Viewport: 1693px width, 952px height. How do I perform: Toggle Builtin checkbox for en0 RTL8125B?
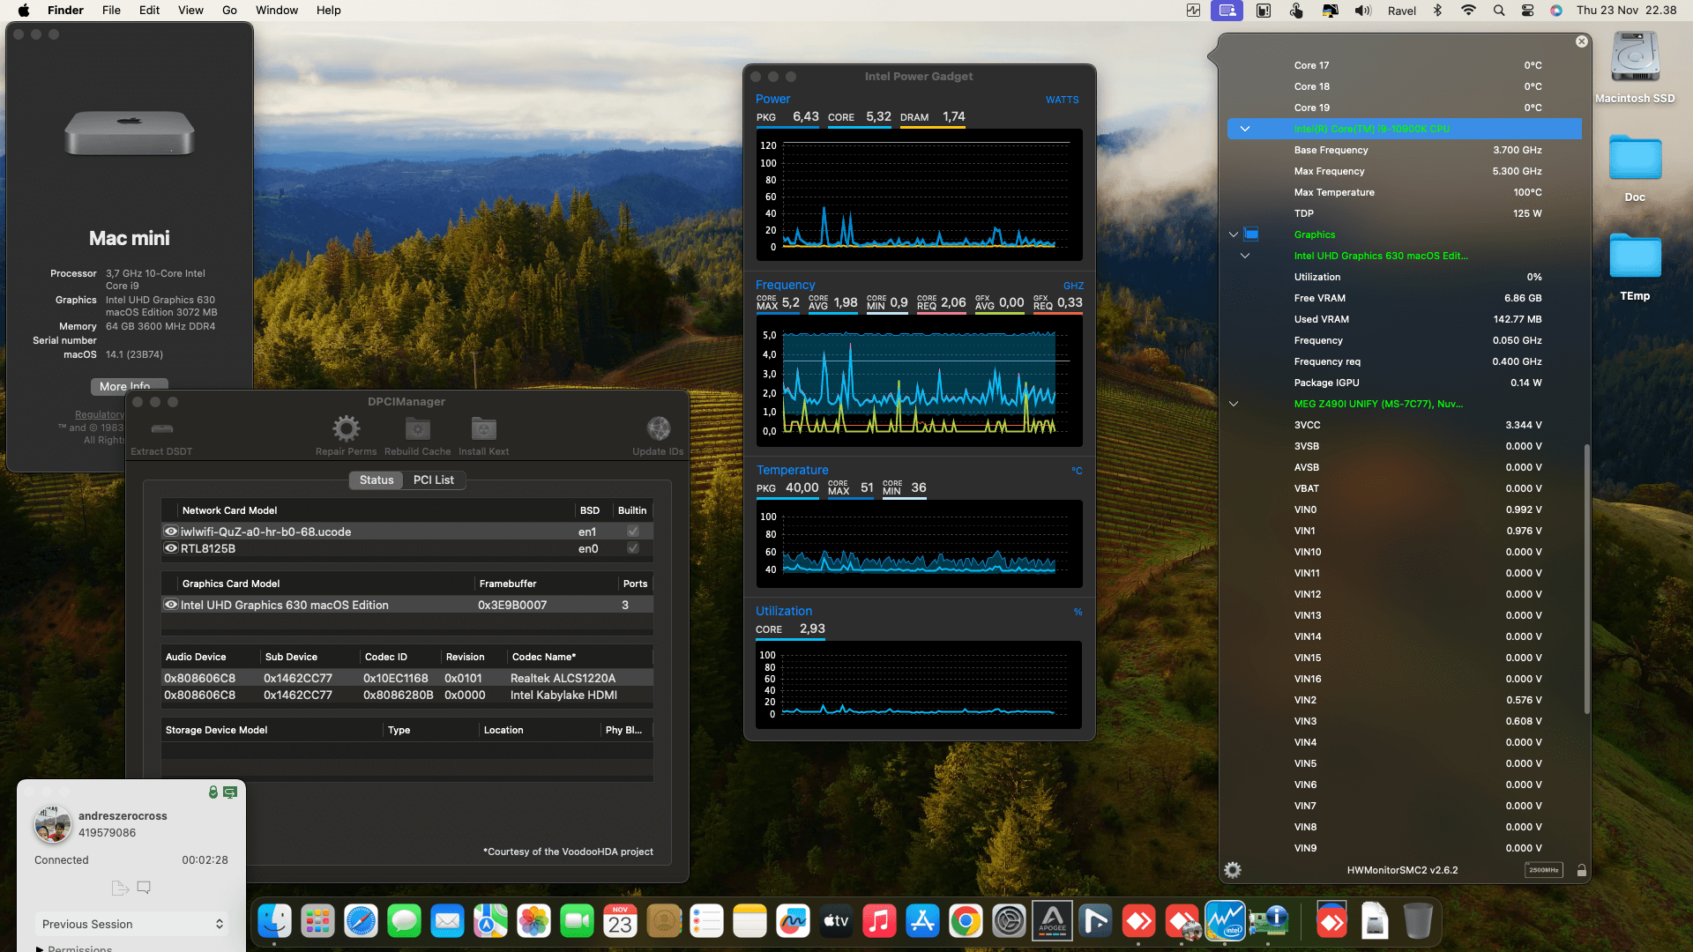point(632,548)
